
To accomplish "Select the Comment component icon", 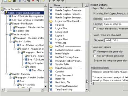I will [x=51, y=71].
